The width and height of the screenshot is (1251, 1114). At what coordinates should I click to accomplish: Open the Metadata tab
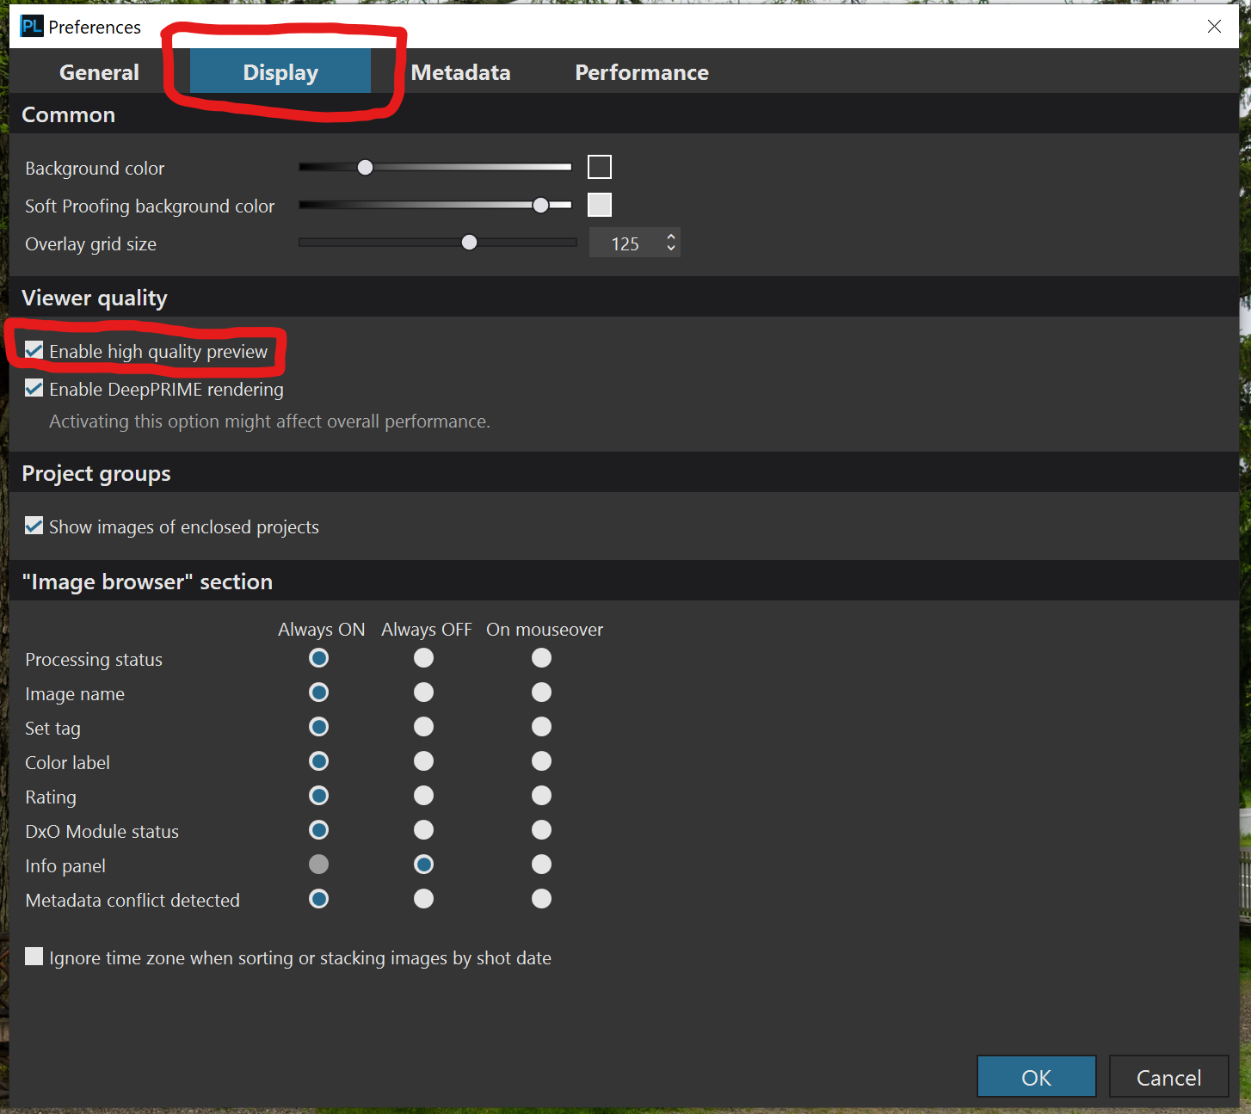(460, 72)
